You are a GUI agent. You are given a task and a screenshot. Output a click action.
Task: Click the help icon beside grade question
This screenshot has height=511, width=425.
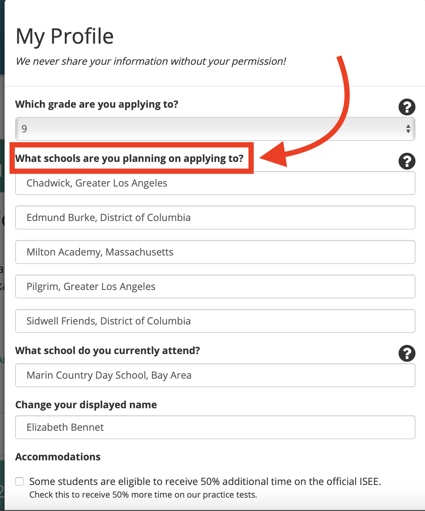tap(407, 107)
